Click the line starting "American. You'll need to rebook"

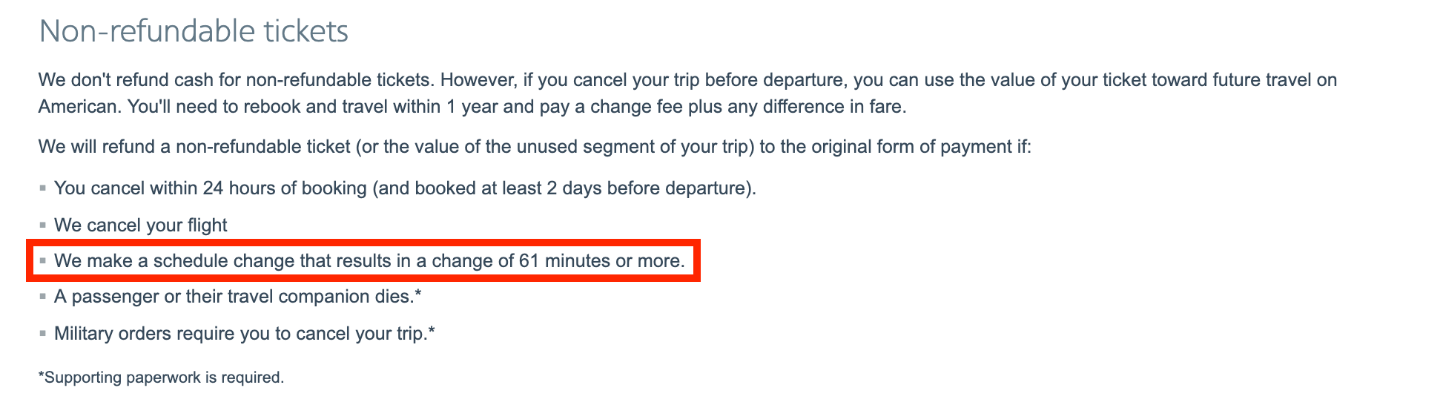(472, 107)
